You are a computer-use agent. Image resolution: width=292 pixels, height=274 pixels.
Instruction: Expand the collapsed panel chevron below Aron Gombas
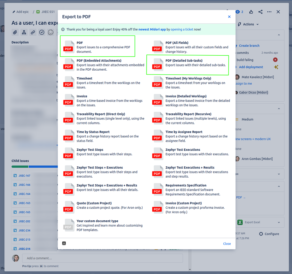(x=279, y=174)
